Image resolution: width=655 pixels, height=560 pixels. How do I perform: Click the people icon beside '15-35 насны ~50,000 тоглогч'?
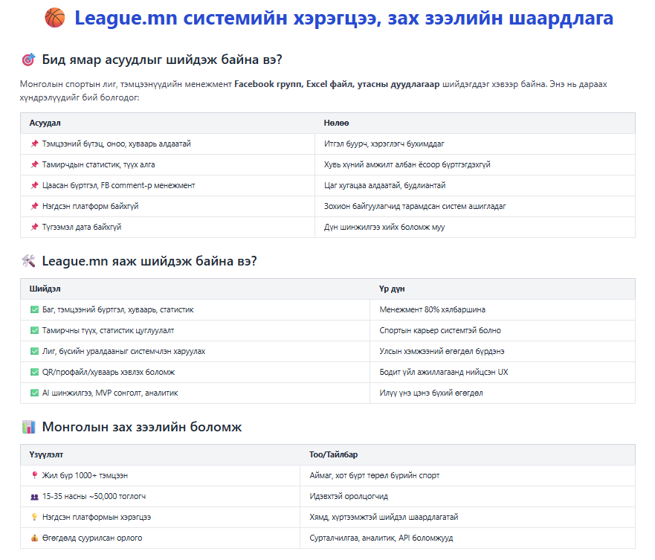tap(34, 496)
